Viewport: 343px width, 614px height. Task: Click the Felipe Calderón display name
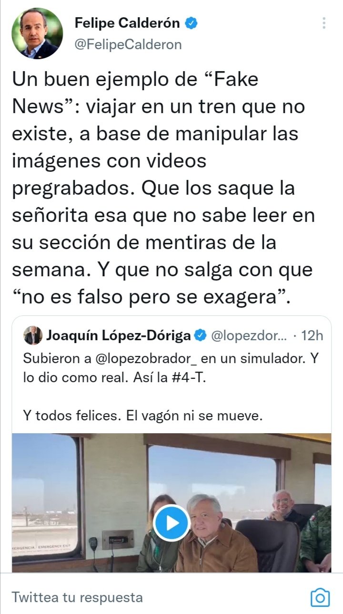coord(127,22)
